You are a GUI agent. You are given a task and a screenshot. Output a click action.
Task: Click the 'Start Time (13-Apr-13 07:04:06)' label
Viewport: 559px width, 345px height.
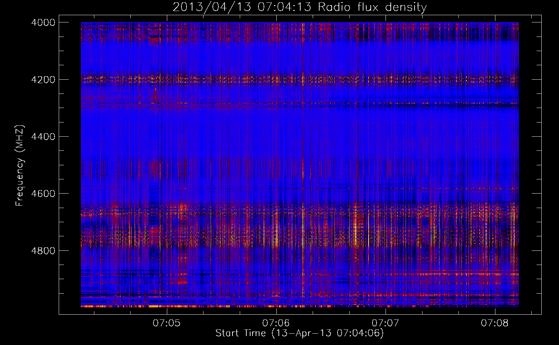tap(300, 333)
